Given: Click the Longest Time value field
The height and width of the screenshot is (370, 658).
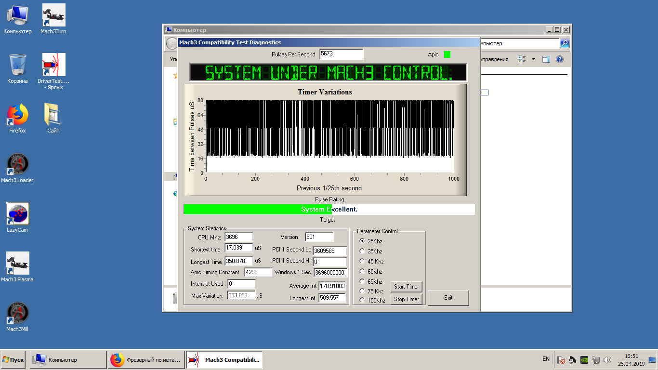Looking at the screenshot, I should tap(238, 261).
